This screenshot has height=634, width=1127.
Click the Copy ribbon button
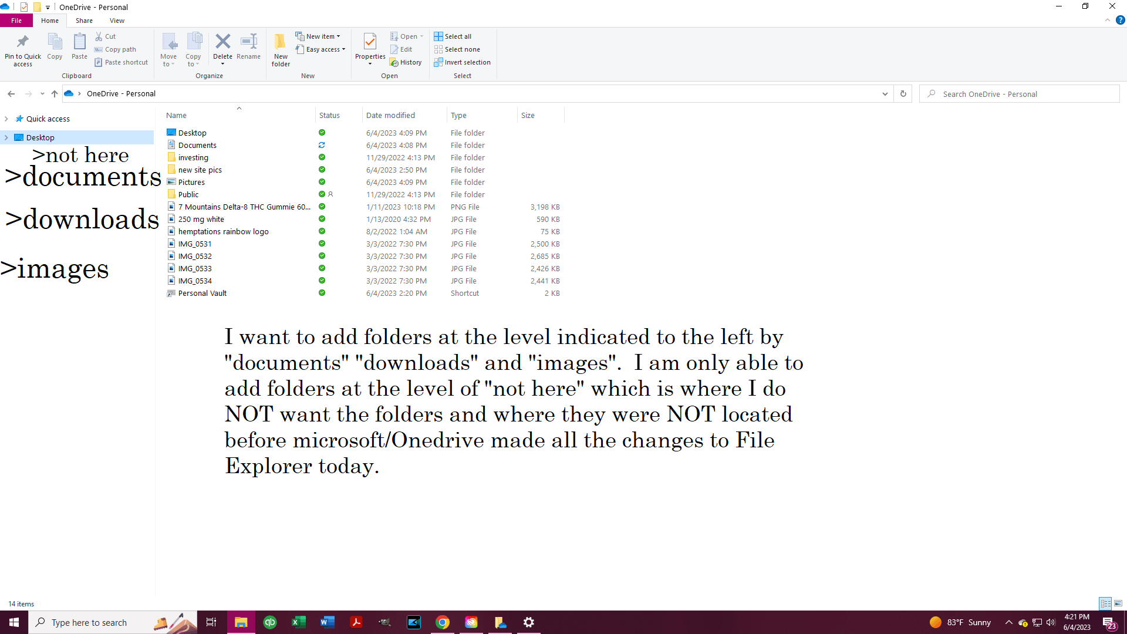[55, 46]
